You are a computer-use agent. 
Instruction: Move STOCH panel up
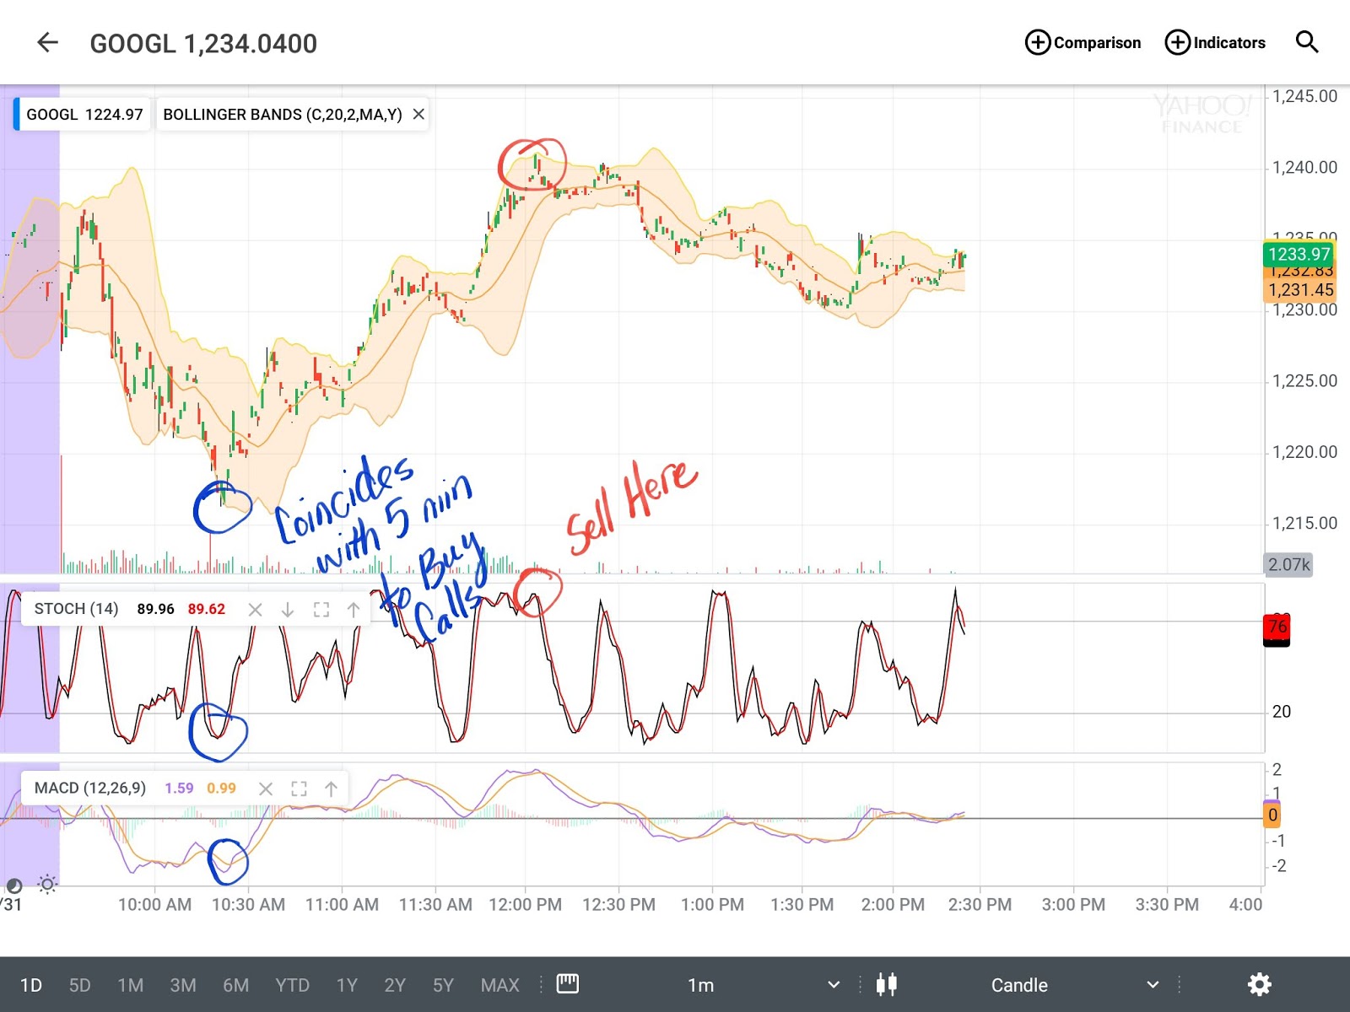[x=354, y=609]
